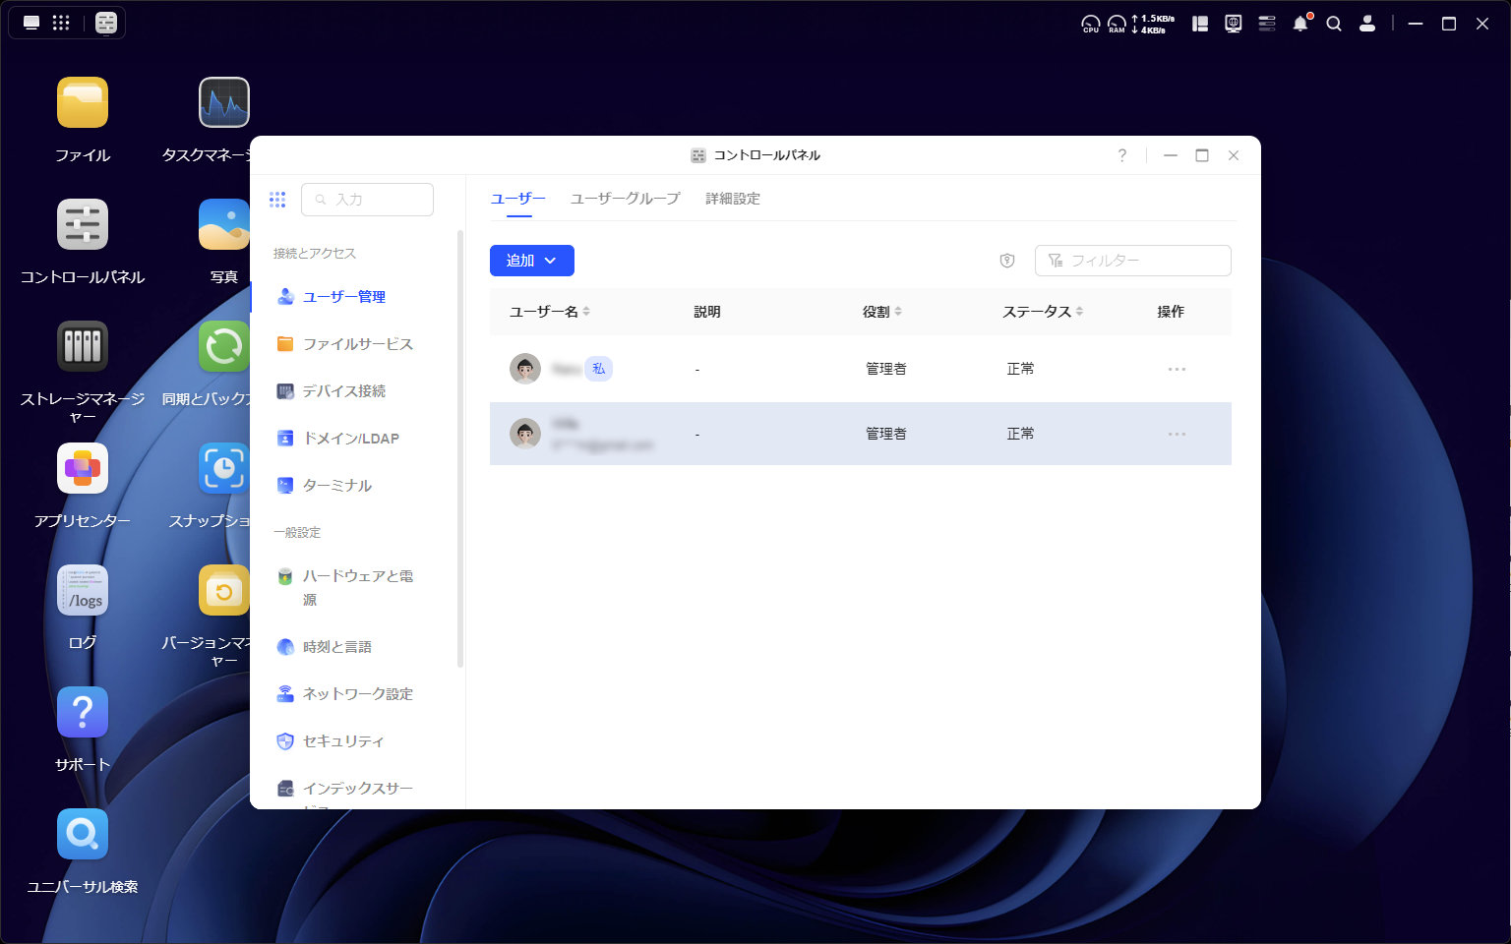Switch to the ユーザーグループ tab
The image size is (1511, 944).
[x=625, y=199]
